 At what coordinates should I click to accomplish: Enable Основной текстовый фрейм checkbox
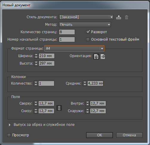click(x=88, y=39)
